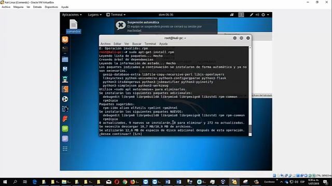Open Armitage icon in the Kali dock
332x186 pixels.
click(65, 79)
